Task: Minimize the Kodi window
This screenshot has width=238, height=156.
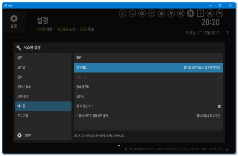Action: pyautogui.click(x=210, y=6)
